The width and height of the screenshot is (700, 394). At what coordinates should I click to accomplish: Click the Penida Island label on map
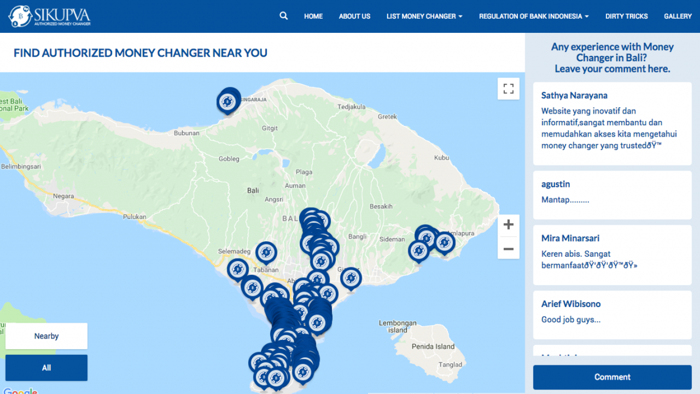(x=433, y=346)
